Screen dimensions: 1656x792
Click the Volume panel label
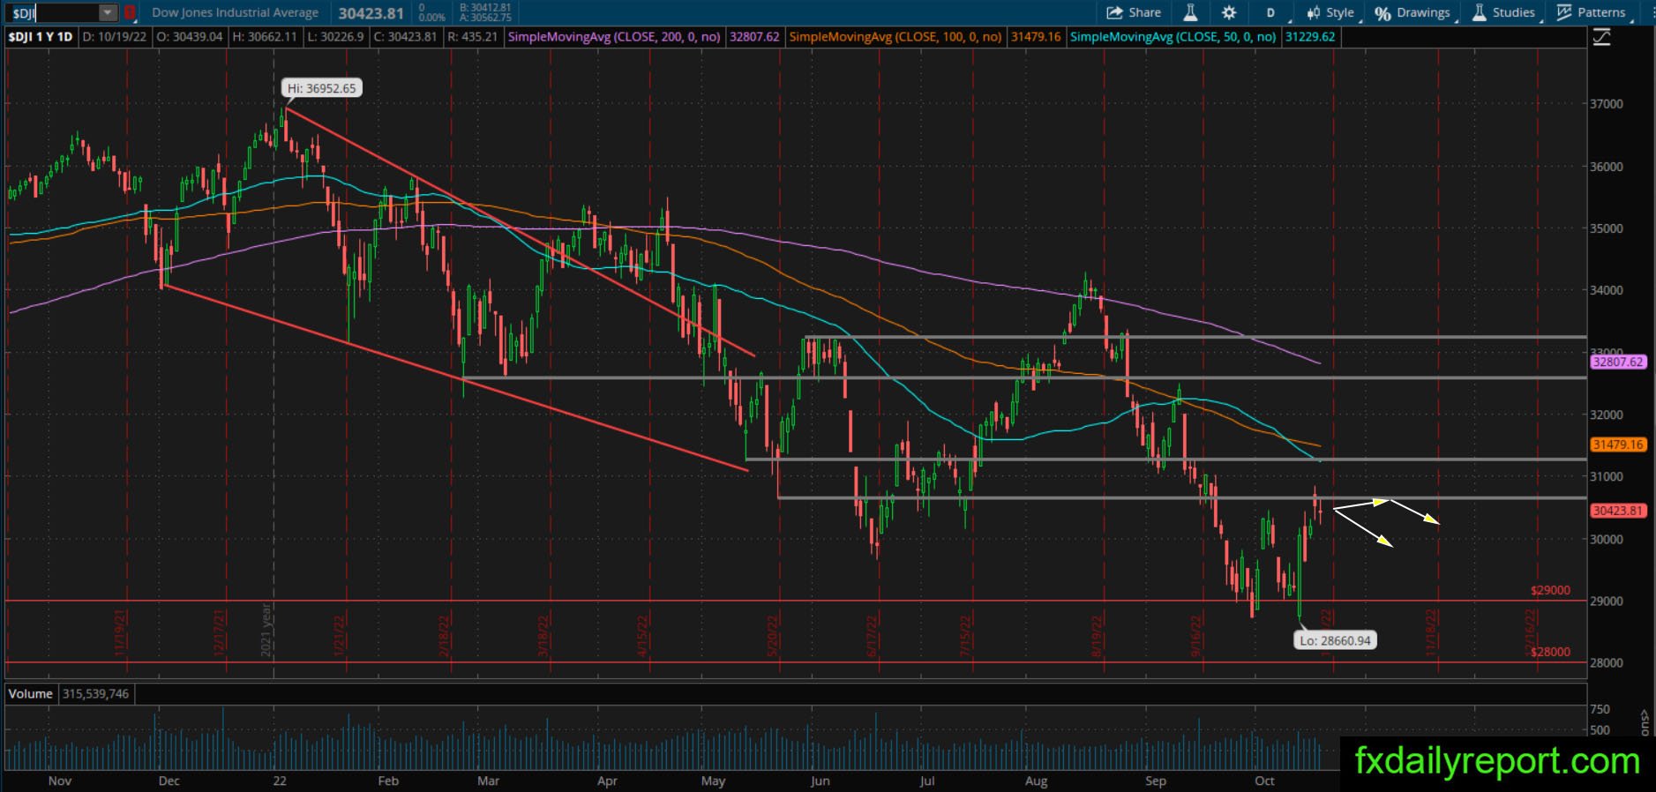click(x=31, y=694)
